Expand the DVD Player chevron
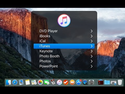This screenshot has height=94, width=125. (x=92, y=31)
